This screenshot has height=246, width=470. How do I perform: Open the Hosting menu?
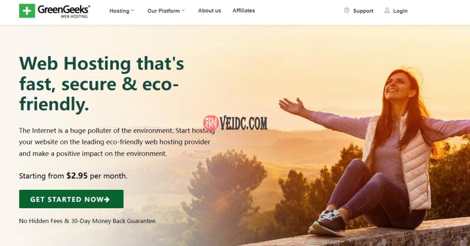[x=119, y=11]
